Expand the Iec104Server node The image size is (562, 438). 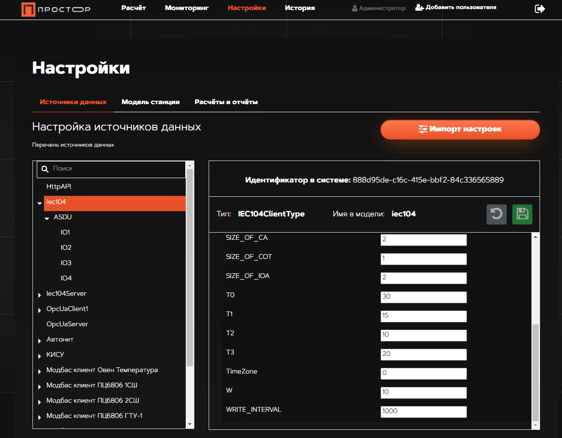[x=40, y=295]
